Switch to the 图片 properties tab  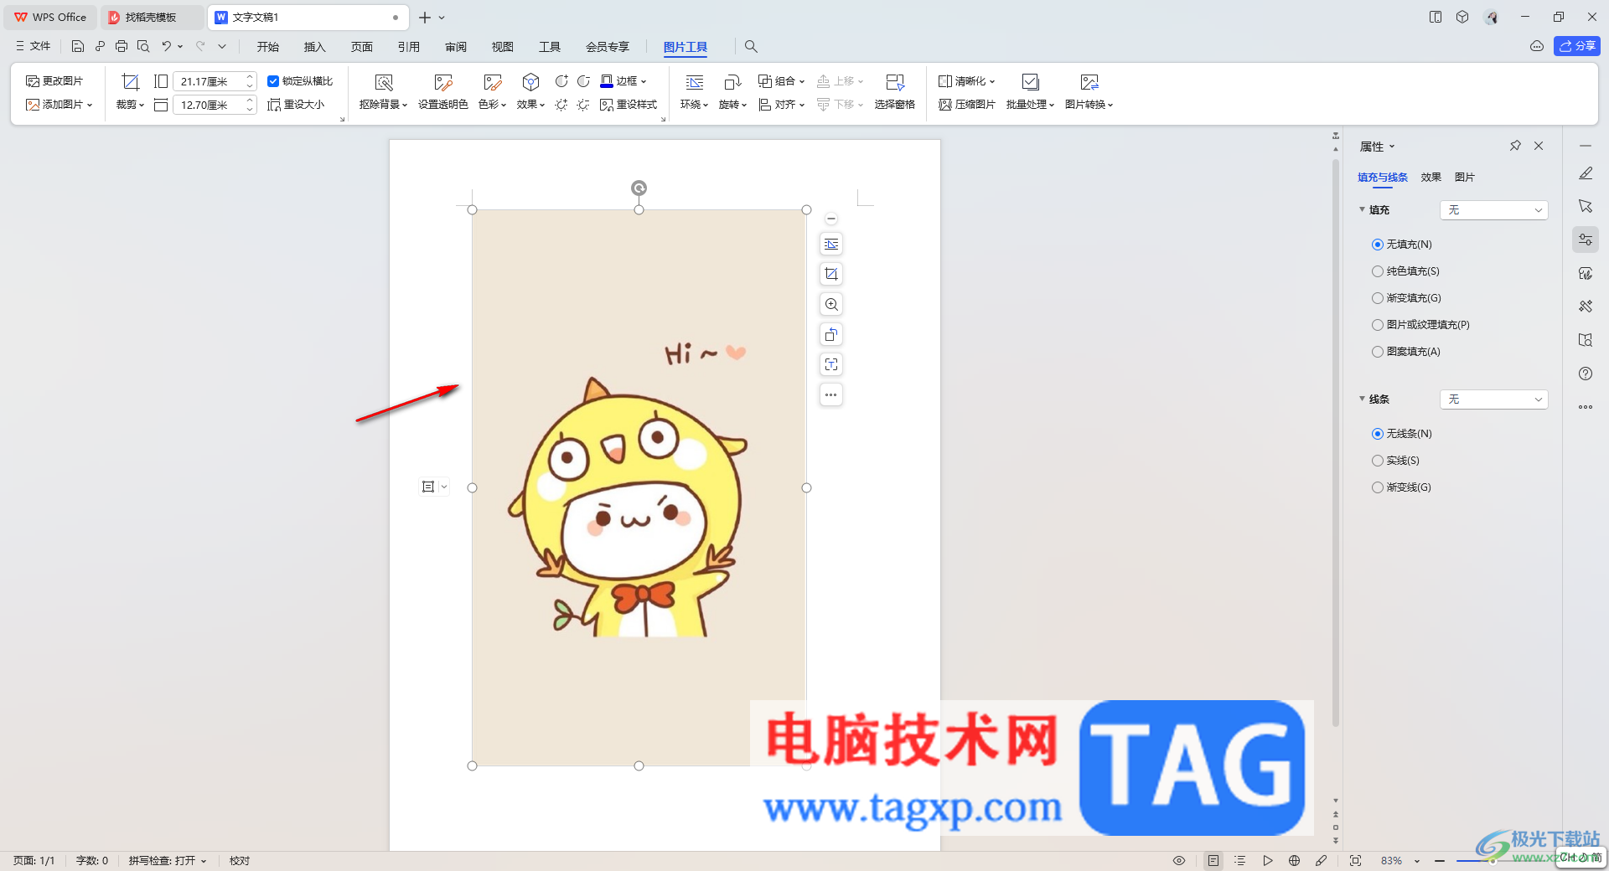click(x=1464, y=178)
